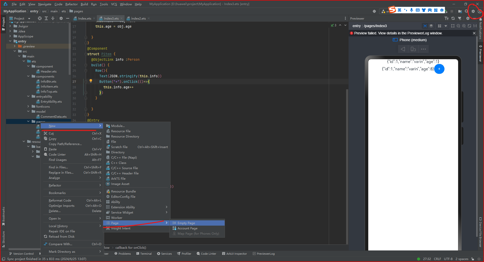Toggle the fit-to-screen mode in Previewer
Image resolution: width=484 pixels, height=262 pixels.
tap(470, 26)
